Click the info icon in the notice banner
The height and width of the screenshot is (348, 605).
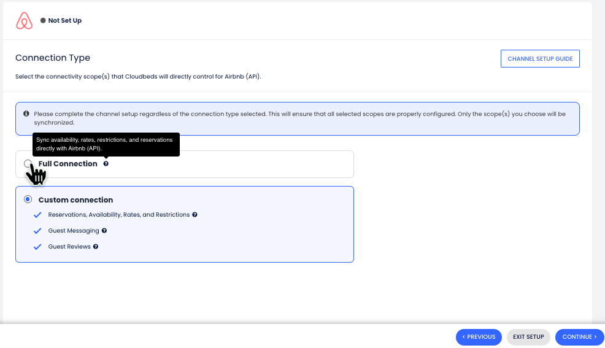coord(26,114)
